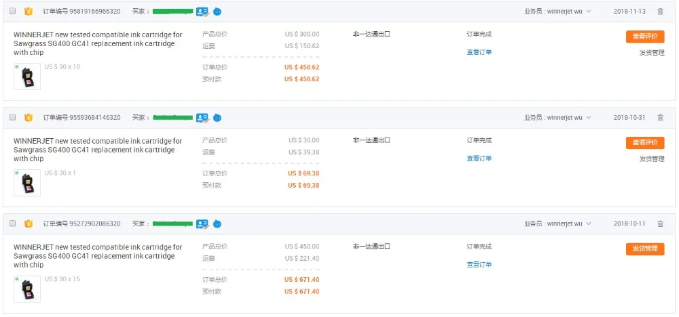Click the gold shield badge of order 95272902086320

(x=29, y=224)
